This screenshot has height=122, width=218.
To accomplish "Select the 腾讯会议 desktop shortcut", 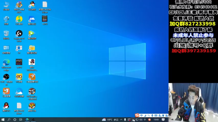I will (x=32, y=21).
